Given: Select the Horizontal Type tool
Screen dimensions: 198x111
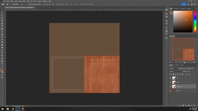Looking at the screenshot, I should pos(2,53).
